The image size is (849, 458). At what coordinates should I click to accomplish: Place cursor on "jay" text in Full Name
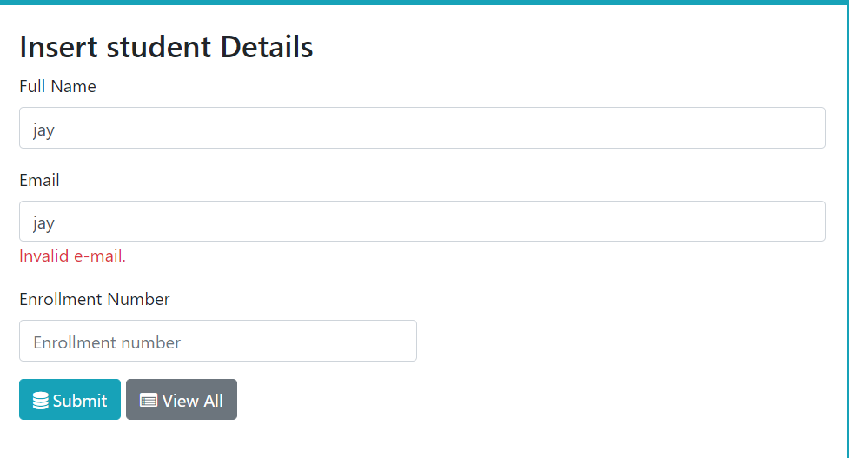pyautogui.click(x=43, y=130)
